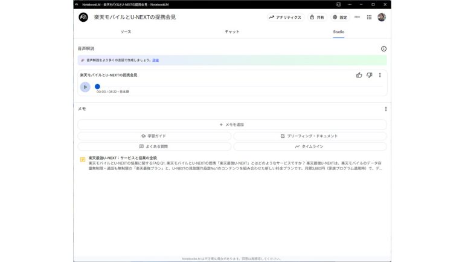Click the title bar sidebar panel icon
The height and width of the screenshot is (262, 465).
(x=338, y=4)
